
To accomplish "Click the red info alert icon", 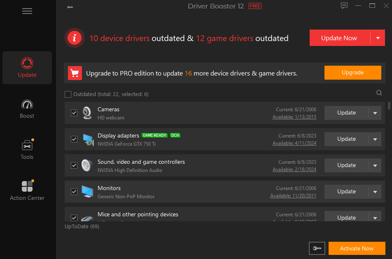I will tap(74, 38).
